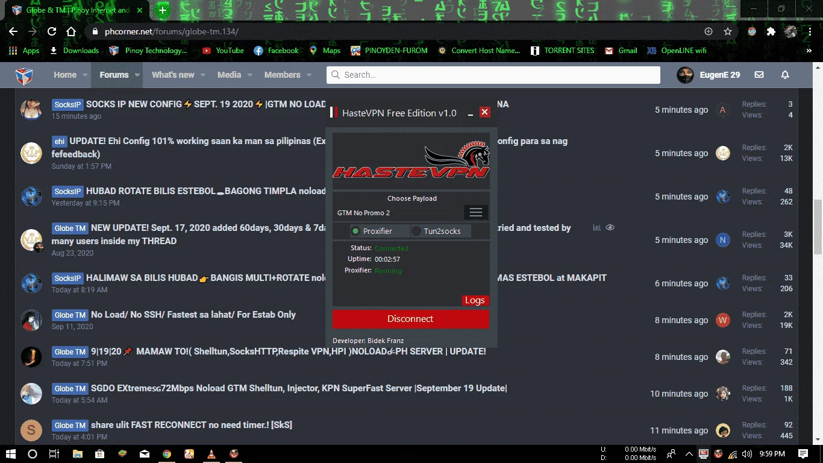The image size is (823, 463).
Task: Go back to the previous browser page
Action: [13, 31]
